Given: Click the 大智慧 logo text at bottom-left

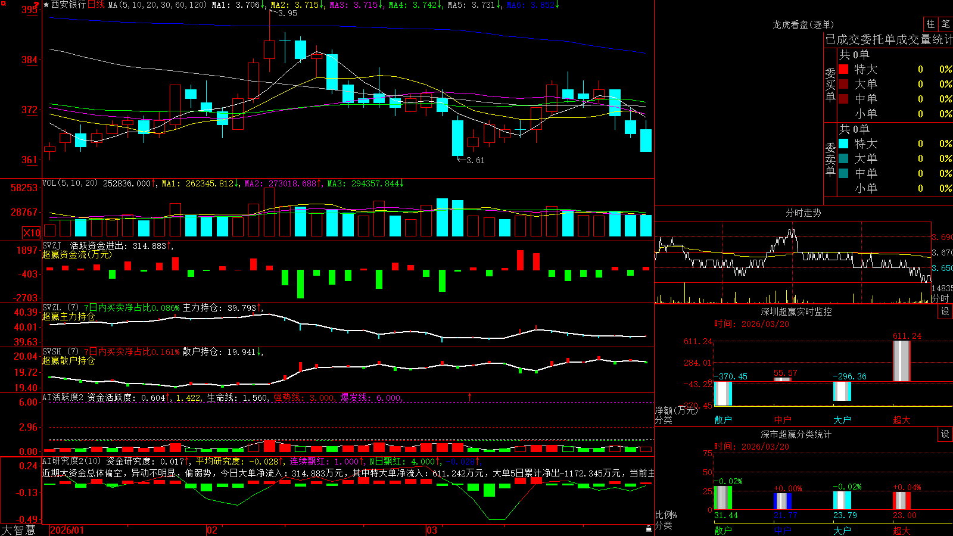Looking at the screenshot, I should (18, 529).
